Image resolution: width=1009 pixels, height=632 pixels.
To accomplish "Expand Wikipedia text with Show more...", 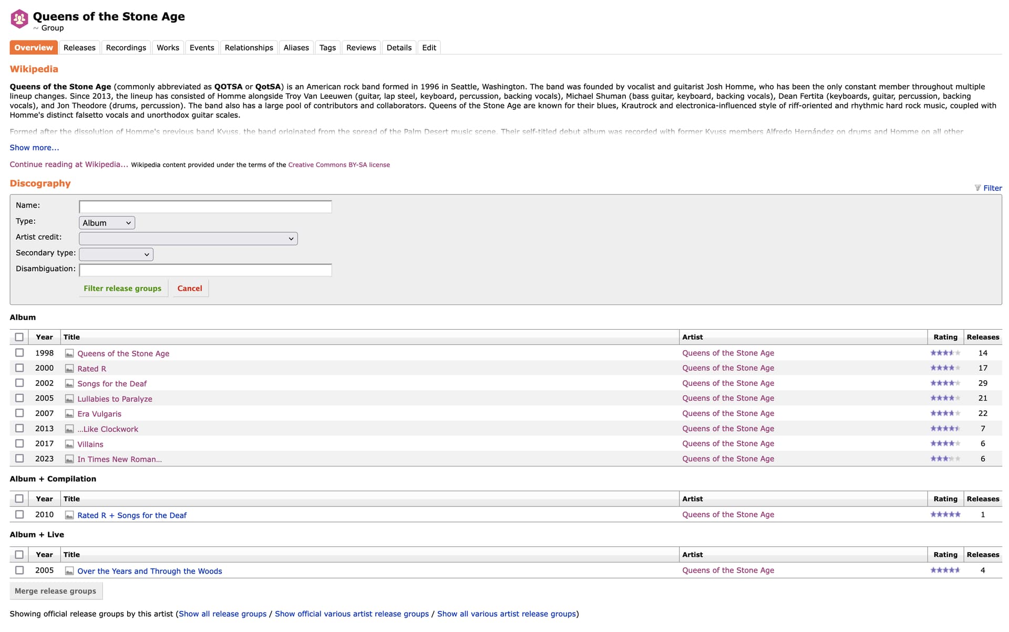I will [x=34, y=148].
